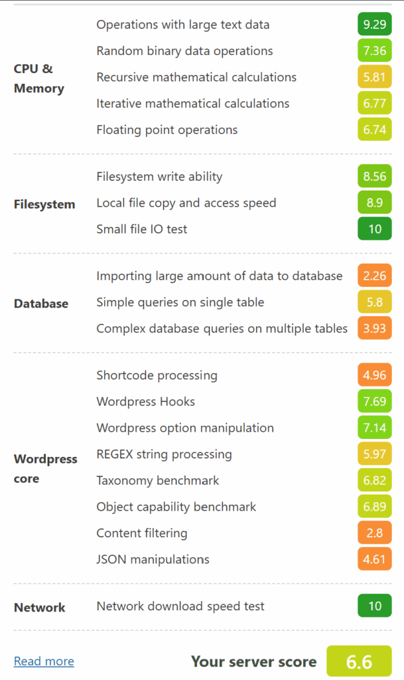
Task: Select the Content filtering 2.8 badge
Action: (x=375, y=533)
